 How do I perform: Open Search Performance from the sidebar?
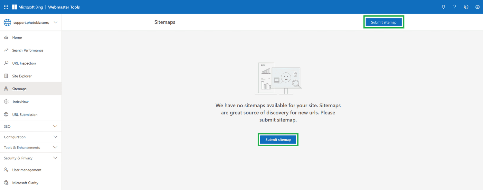pos(27,50)
